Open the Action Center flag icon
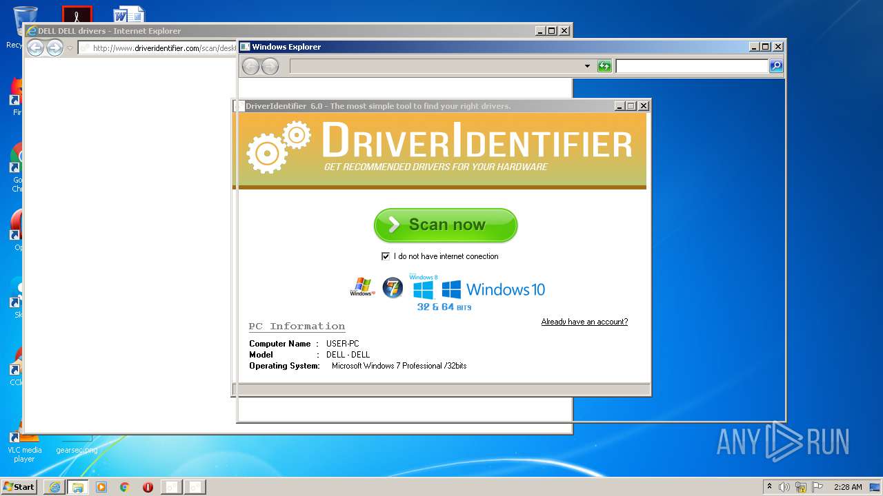The image size is (883, 496). click(817, 487)
